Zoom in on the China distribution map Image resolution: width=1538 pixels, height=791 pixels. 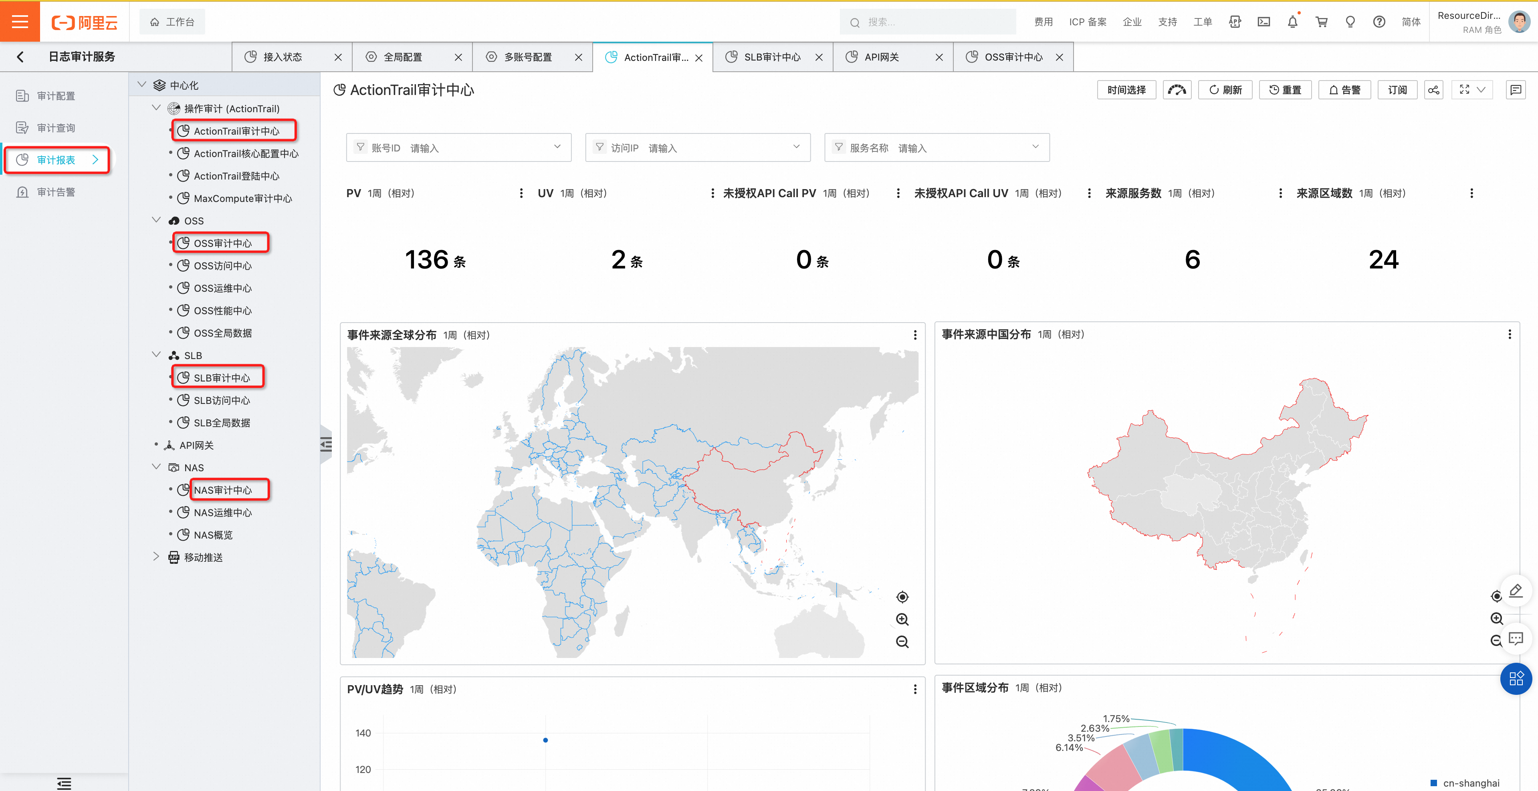[x=1496, y=618]
